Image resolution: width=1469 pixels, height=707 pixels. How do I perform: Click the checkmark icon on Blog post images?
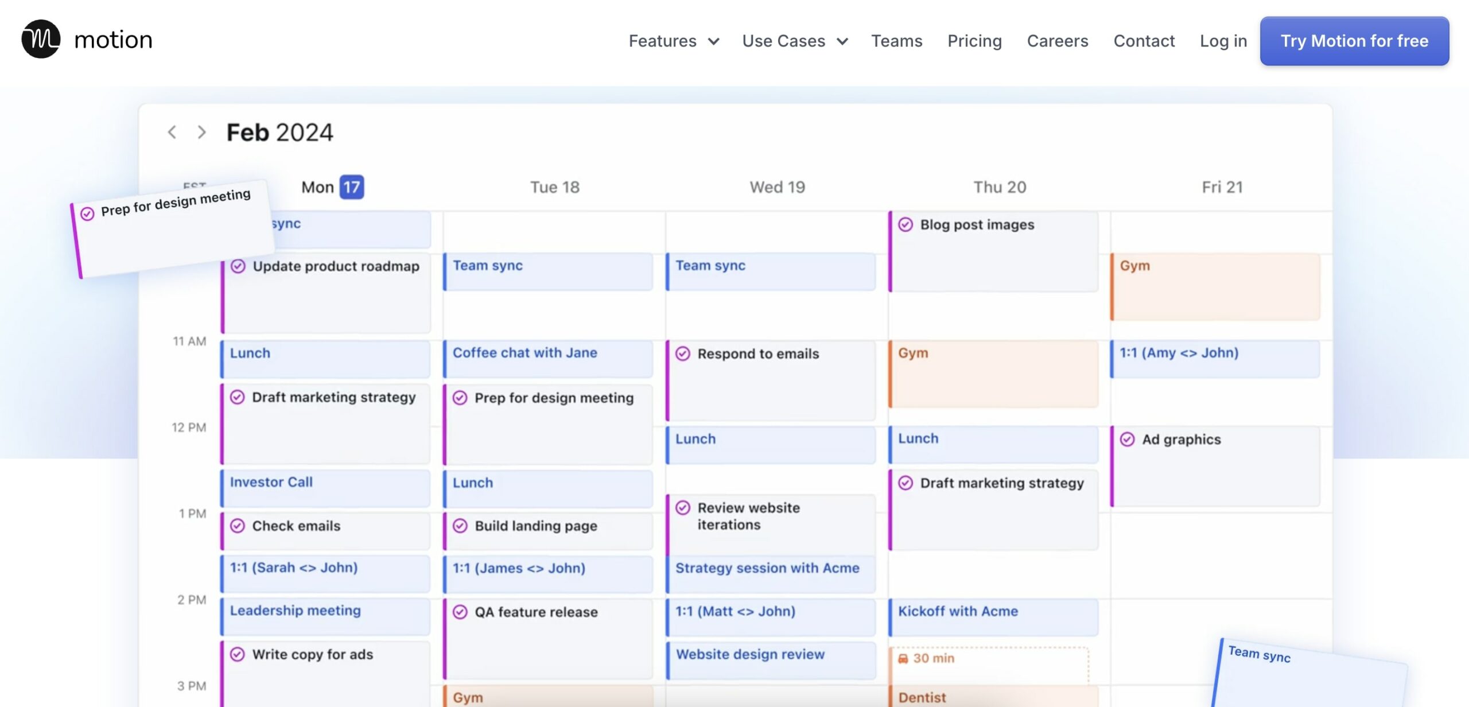coord(906,225)
